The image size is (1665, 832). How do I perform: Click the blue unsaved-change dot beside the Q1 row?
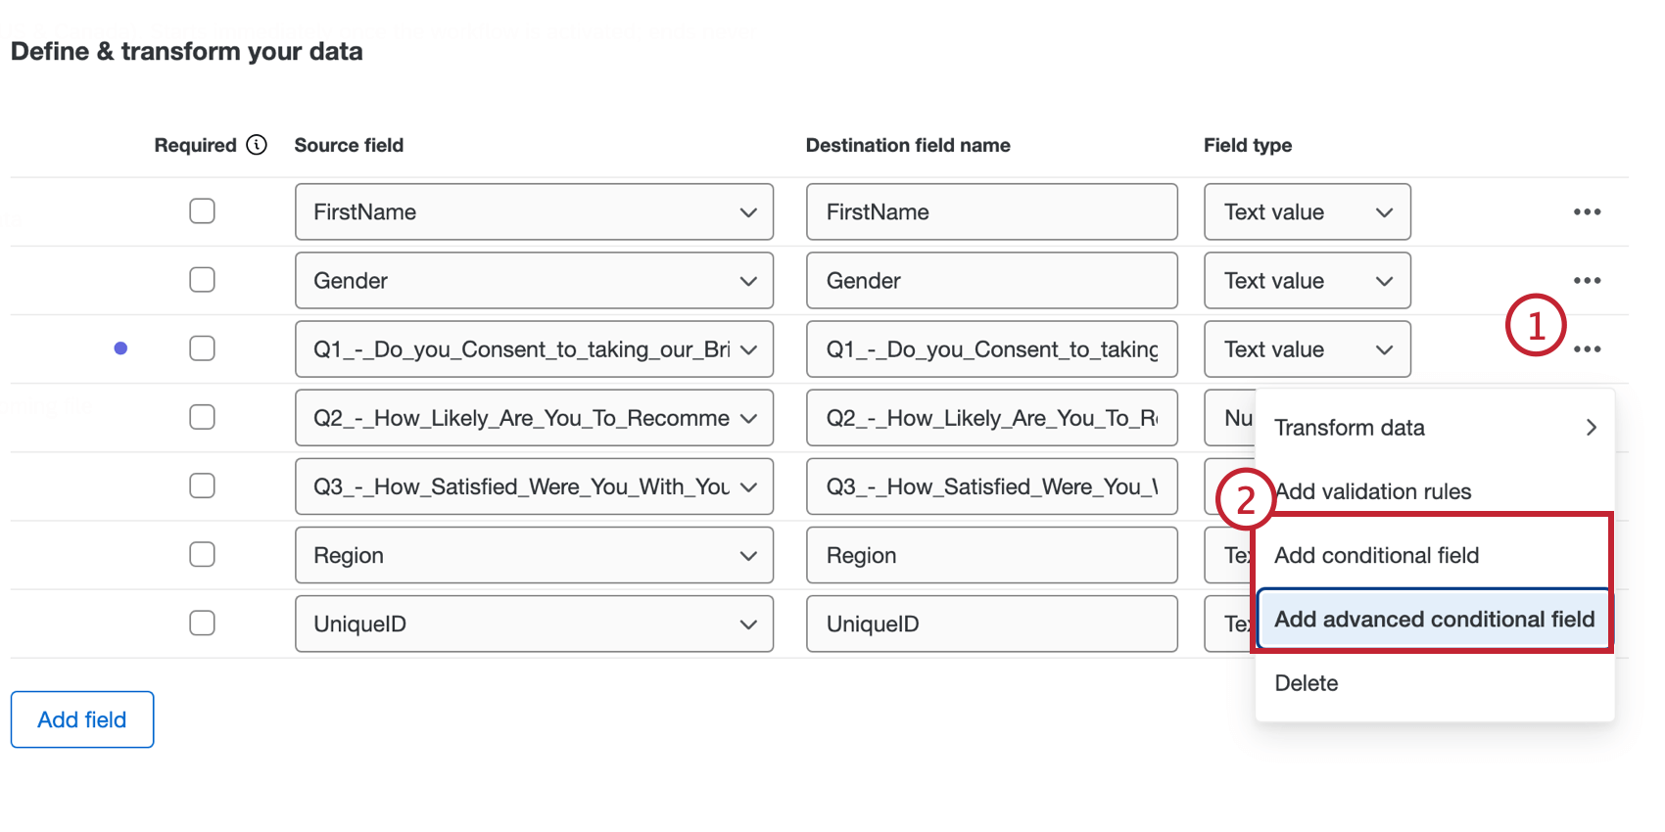pyautogui.click(x=120, y=347)
